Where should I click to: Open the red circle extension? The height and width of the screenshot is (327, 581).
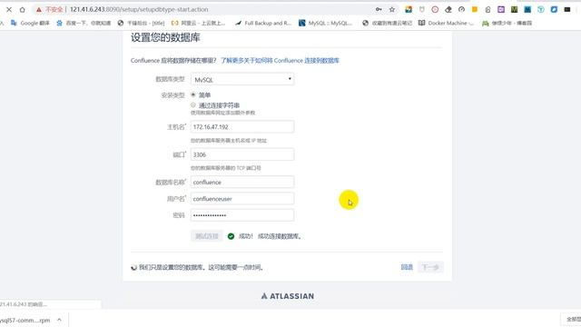point(435,10)
